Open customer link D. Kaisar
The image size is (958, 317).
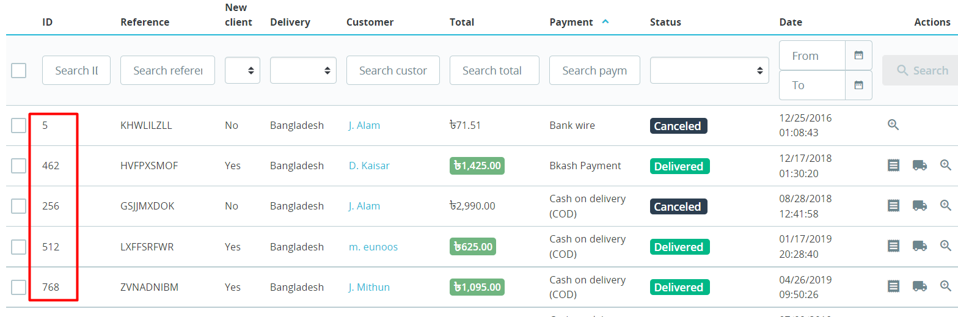tap(369, 166)
